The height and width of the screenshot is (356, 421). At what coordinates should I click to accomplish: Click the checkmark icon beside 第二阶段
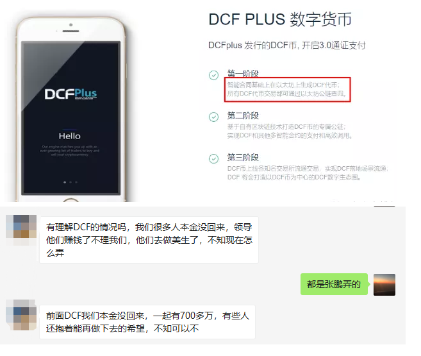click(x=214, y=117)
